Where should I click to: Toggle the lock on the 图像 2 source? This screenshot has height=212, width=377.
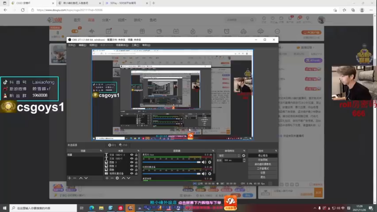coord(136,166)
